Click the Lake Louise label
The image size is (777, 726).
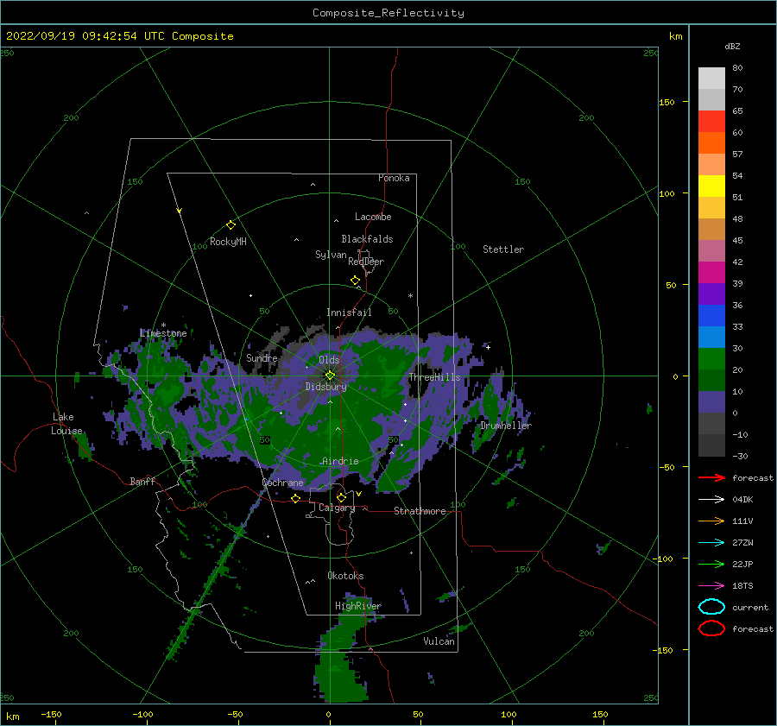66,424
